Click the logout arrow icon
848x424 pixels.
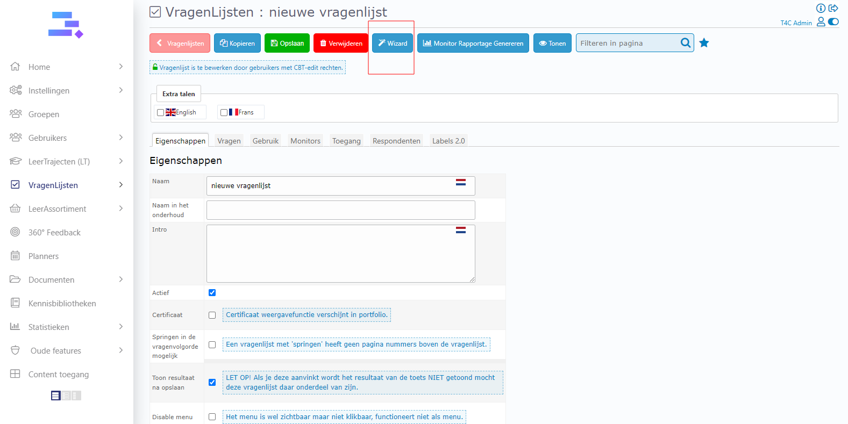(833, 8)
